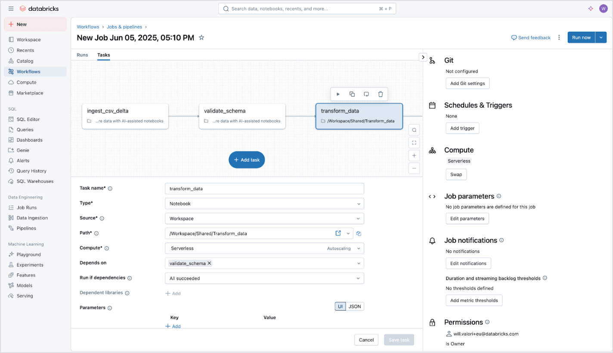The image size is (613, 353).
Task: Open Pipelines in the left sidebar
Action: 26,228
